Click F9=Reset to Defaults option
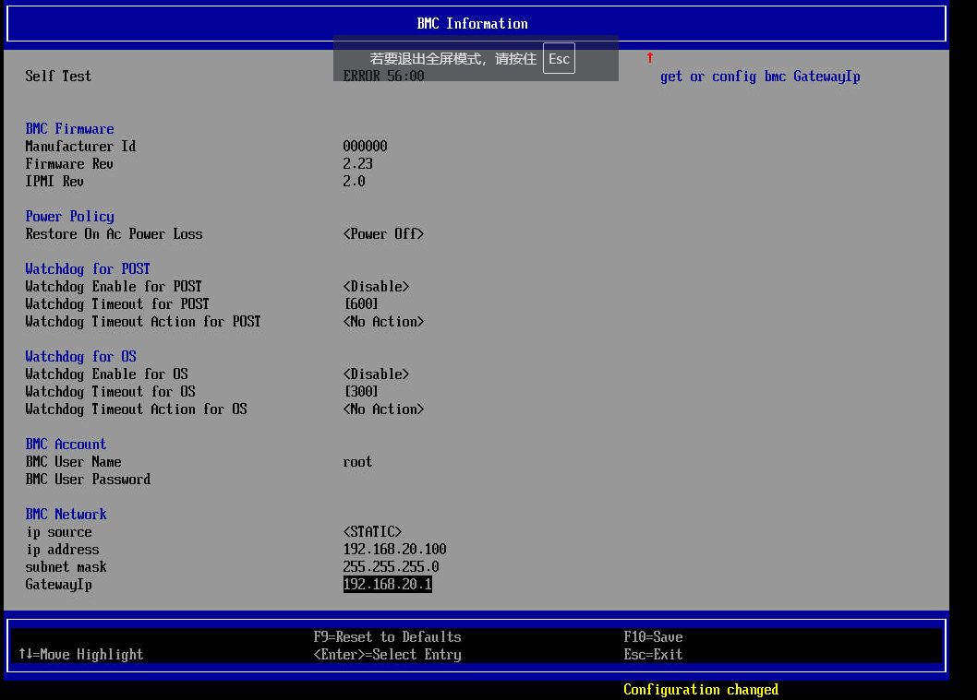The image size is (977, 700). click(387, 636)
